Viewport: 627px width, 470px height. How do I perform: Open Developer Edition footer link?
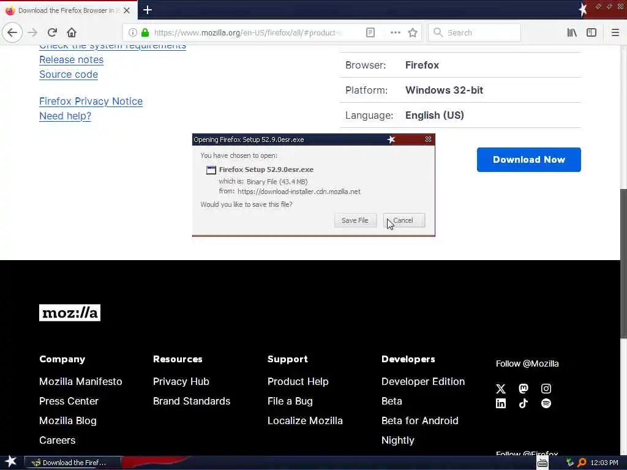pyautogui.click(x=423, y=381)
